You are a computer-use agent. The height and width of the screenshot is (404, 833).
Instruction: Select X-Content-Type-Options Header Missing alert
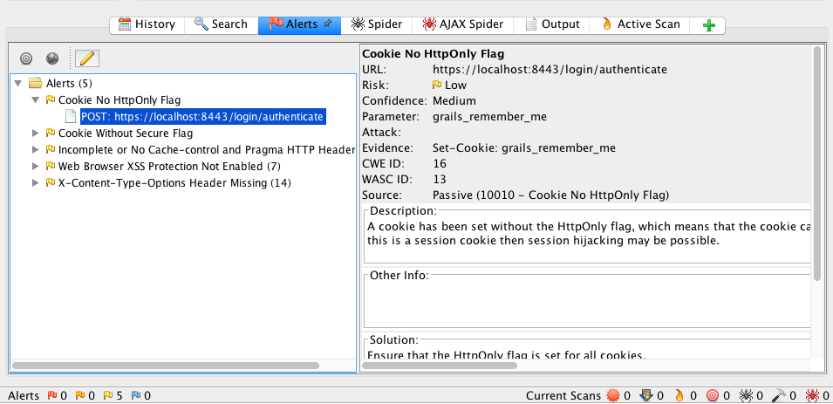coord(174,183)
